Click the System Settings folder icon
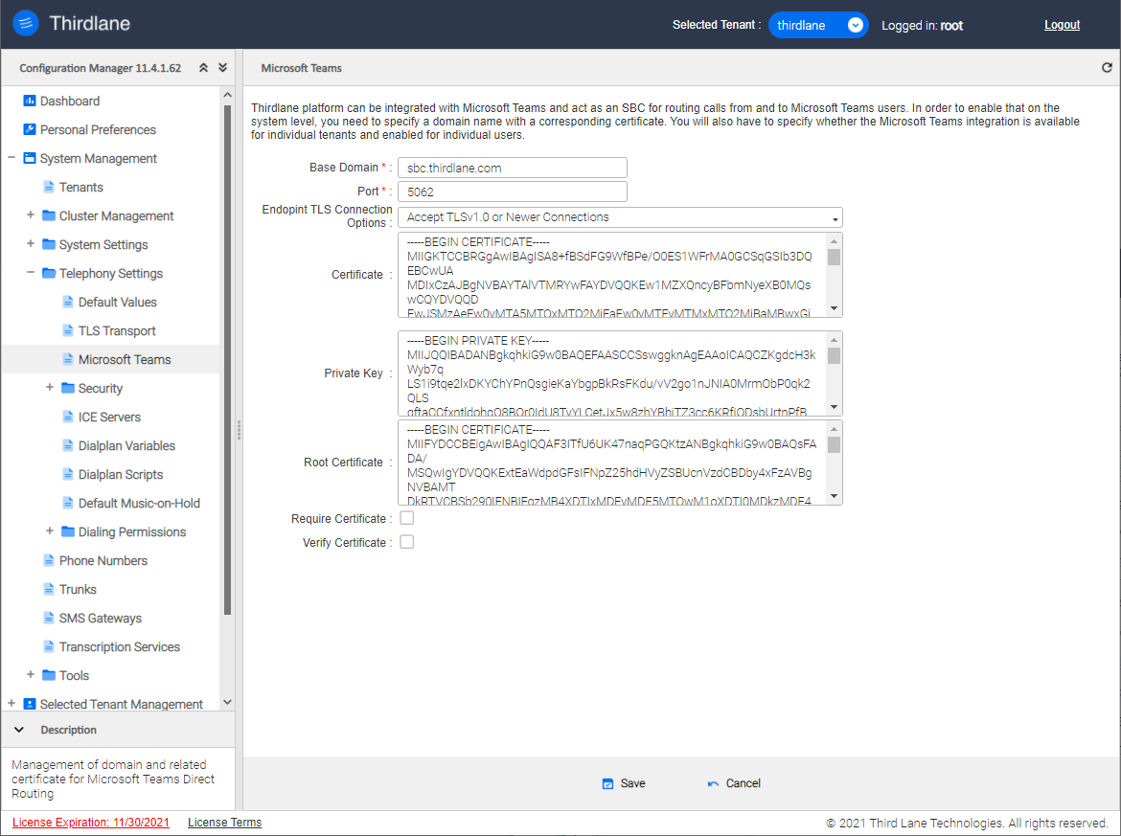The image size is (1121, 836). click(49, 243)
